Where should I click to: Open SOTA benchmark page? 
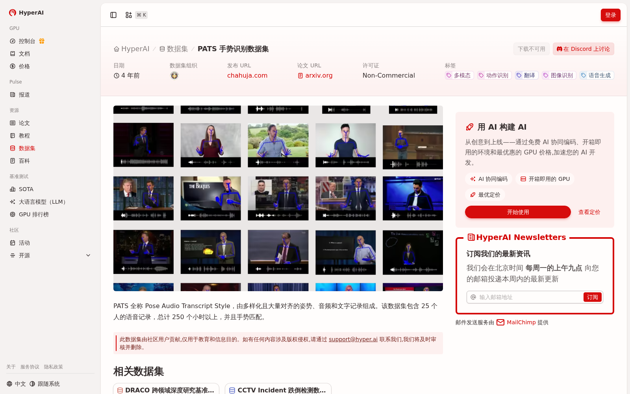tap(50, 189)
